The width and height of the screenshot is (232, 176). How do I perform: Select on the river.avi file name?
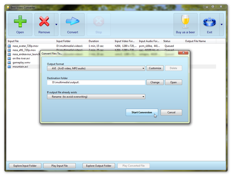[x=21, y=58]
